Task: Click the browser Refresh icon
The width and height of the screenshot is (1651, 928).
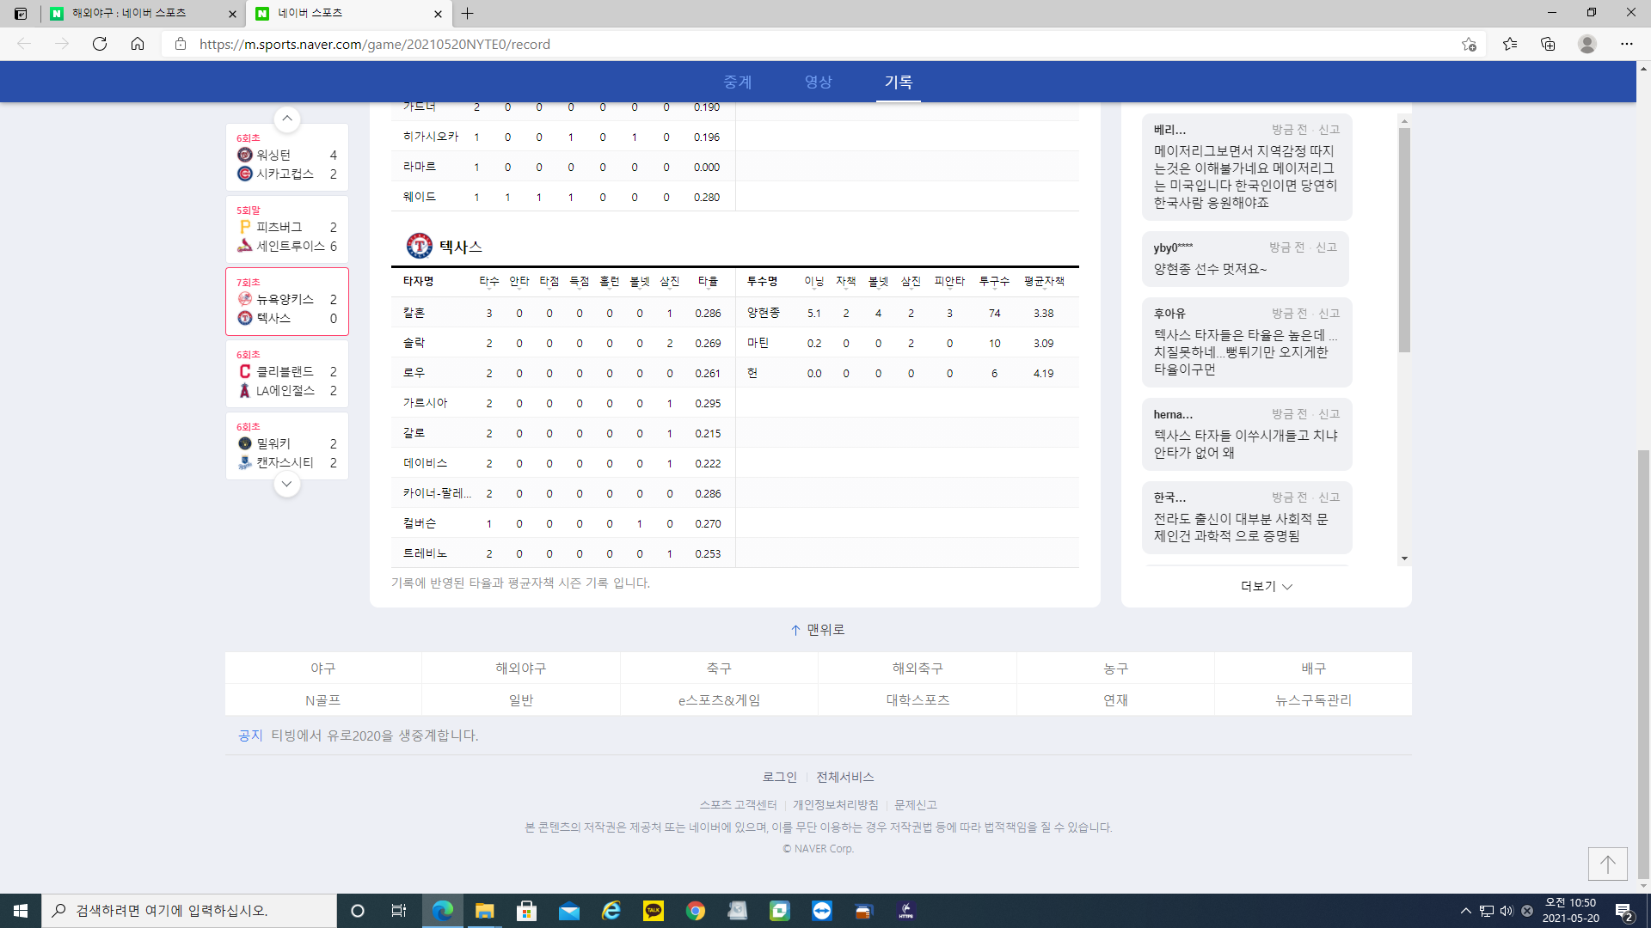Action: 100,44
